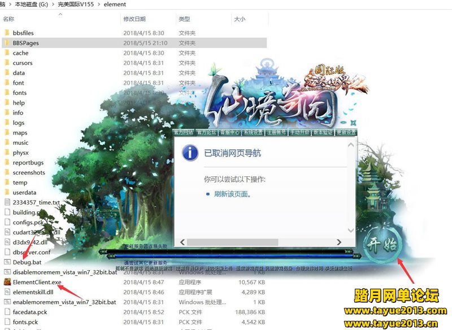
Task: Click the font folder icon
Action: pyautogui.click(x=7, y=82)
